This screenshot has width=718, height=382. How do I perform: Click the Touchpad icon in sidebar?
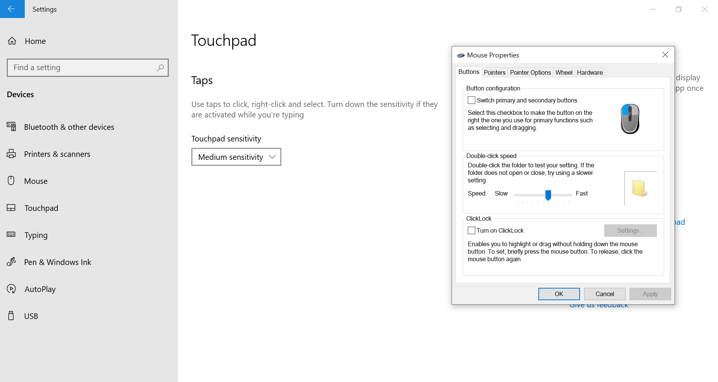pos(11,208)
